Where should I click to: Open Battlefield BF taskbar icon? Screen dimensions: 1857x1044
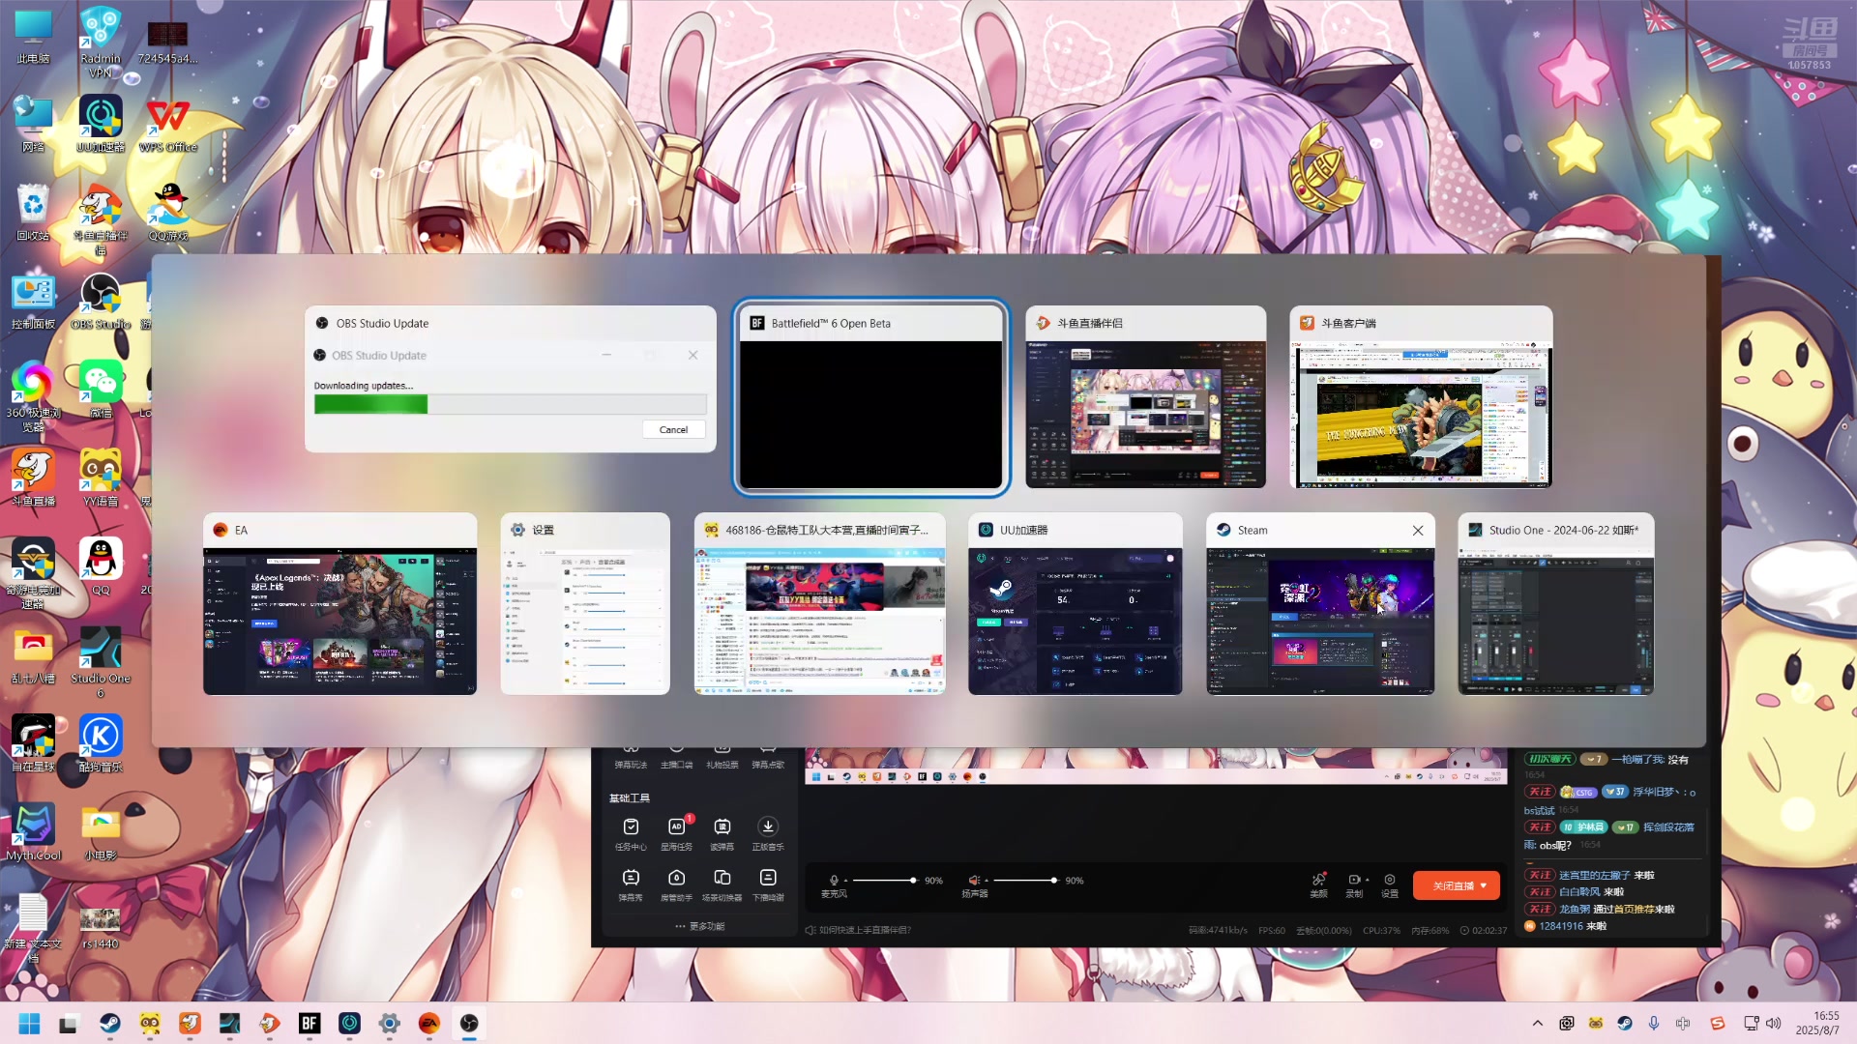[x=309, y=1024]
